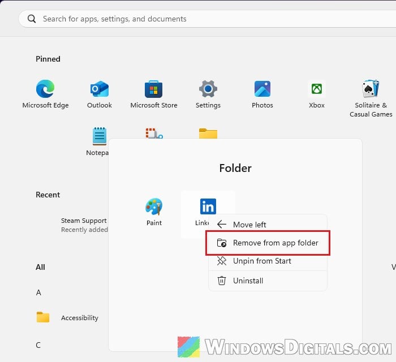The image size is (396, 362).
Task: Open Microsoft Edge from pinned apps
Action: point(45,94)
